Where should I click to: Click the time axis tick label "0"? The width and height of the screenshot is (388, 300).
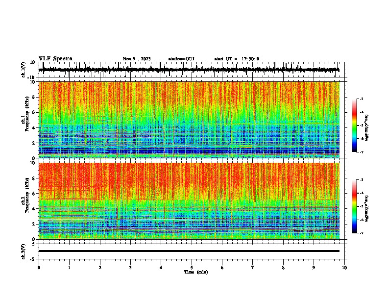click(x=39, y=268)
